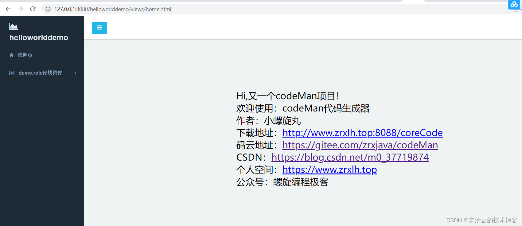Click the 'CSDN：' label
Screen dimensions: 522x226
click(x=251, y=157)
